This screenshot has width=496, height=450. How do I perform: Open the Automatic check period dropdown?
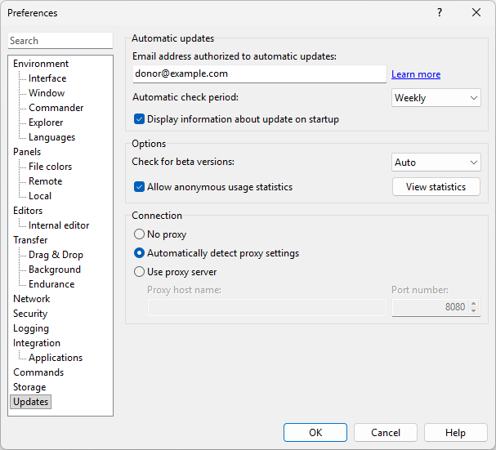(436, 98)
